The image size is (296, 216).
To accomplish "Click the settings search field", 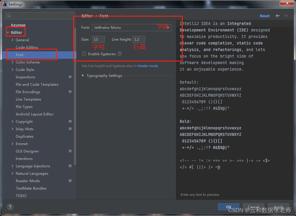I will coord(39,16).
